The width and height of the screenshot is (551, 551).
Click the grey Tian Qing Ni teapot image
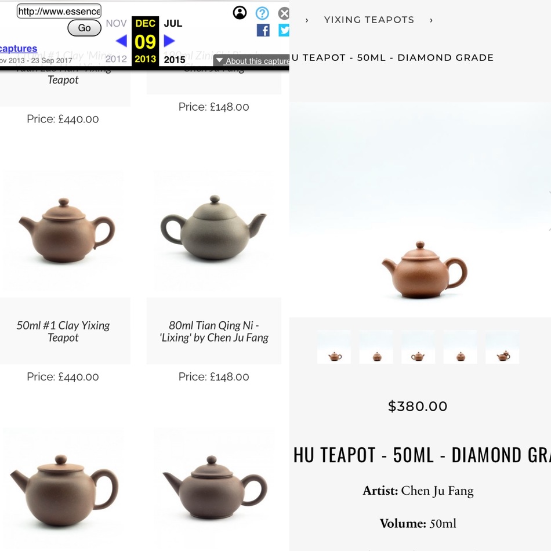pyautogui.click(x=213, y=229)
